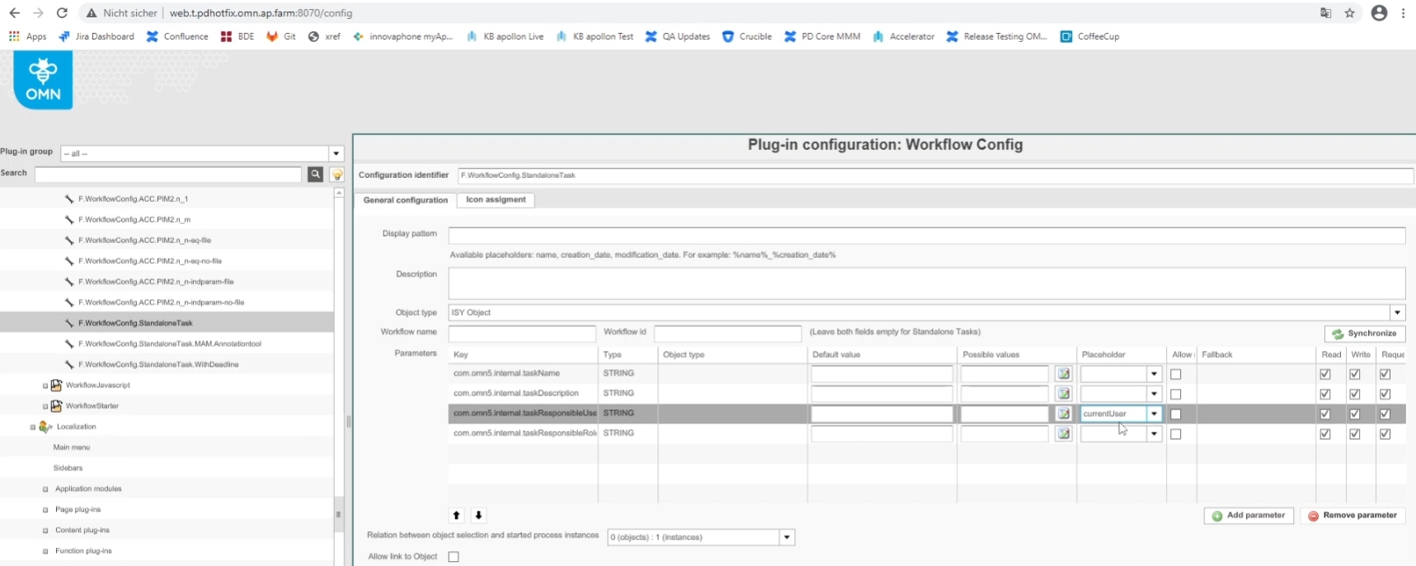This screenshot has width=1416, height=566.
Task: Open the Object type dropdown
Action: pyautogui.click(x=1397, y=312)
